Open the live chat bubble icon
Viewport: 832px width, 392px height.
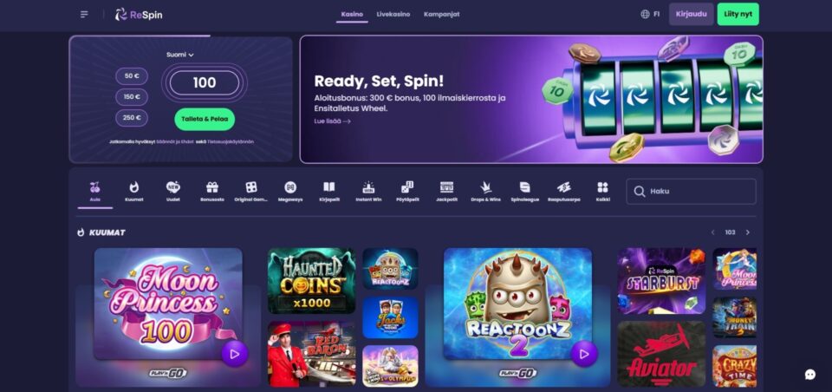(810, 375)
